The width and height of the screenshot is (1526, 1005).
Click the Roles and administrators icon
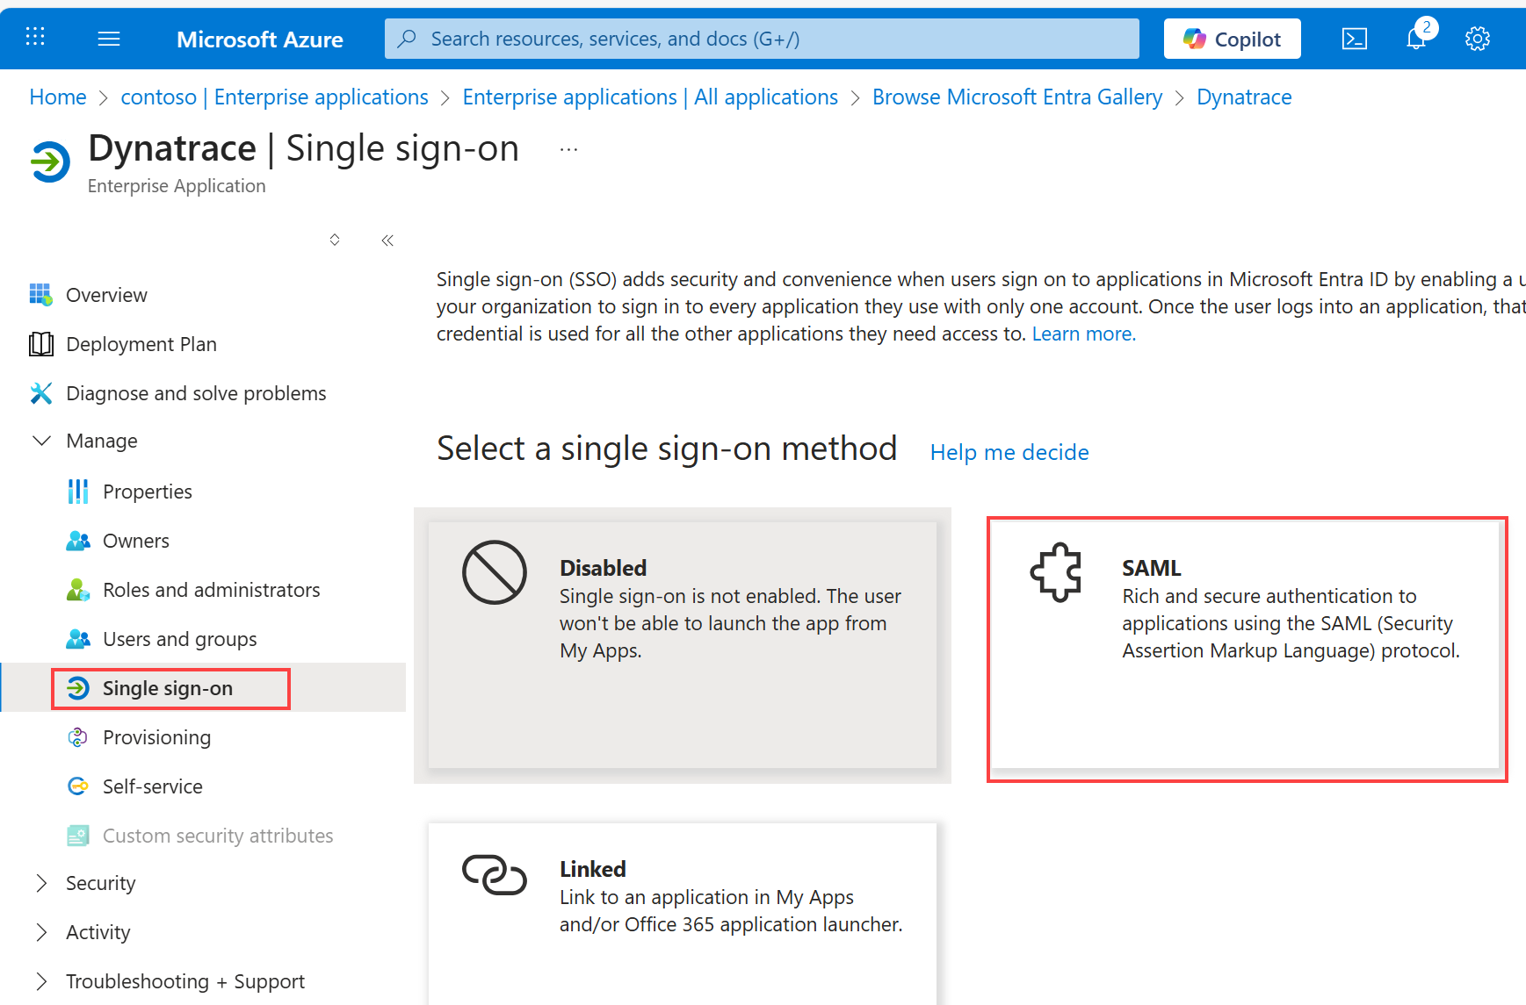click(x=78, y=590)
